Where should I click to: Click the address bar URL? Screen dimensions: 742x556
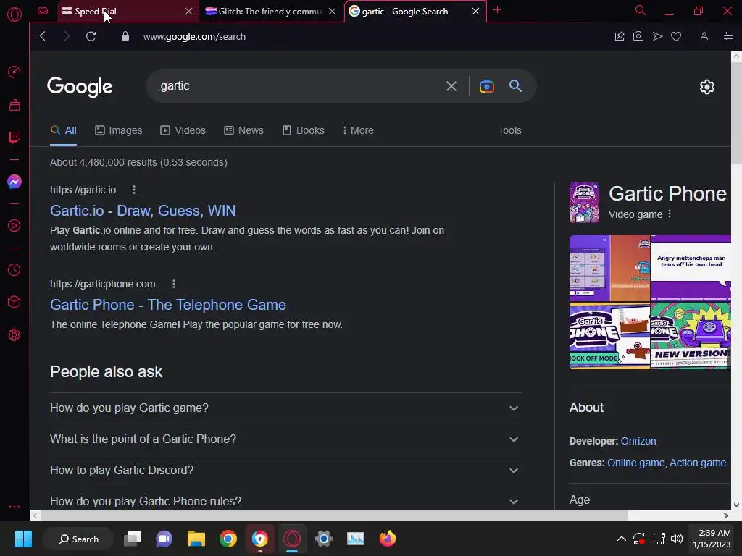[x=194, y=36]
